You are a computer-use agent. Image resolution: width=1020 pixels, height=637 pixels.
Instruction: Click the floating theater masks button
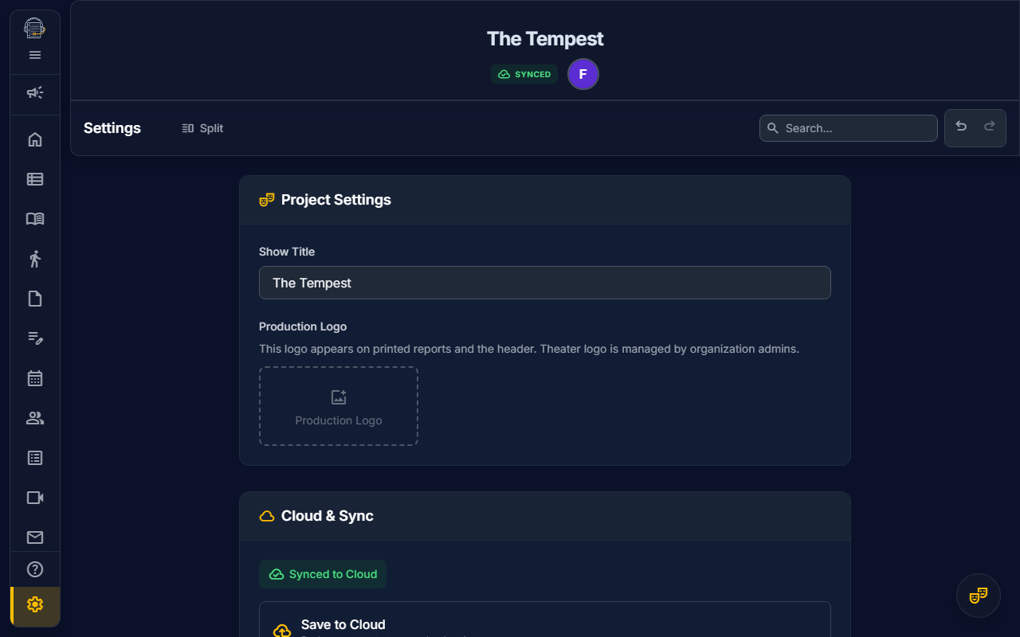(978, 595)
